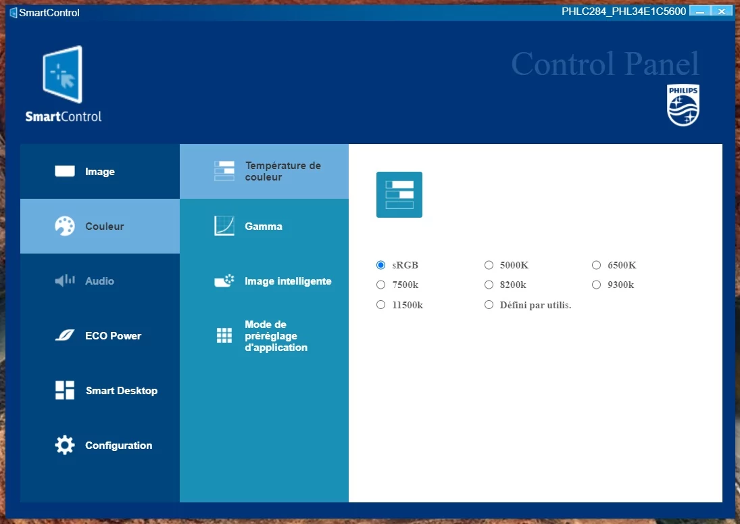Screen dimensions: 740x524
Task: Pick the 11500k color temperature
Action: (x=381, y=304)
